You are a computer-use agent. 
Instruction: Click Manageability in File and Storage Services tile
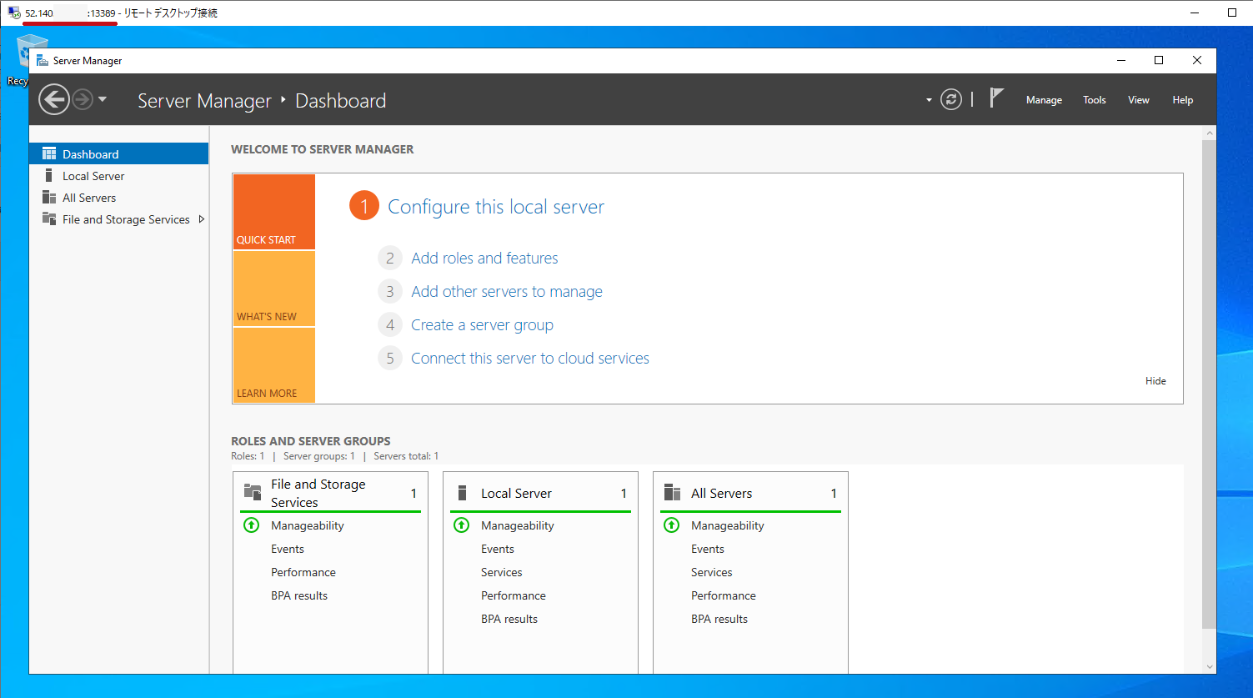point(308,525)
